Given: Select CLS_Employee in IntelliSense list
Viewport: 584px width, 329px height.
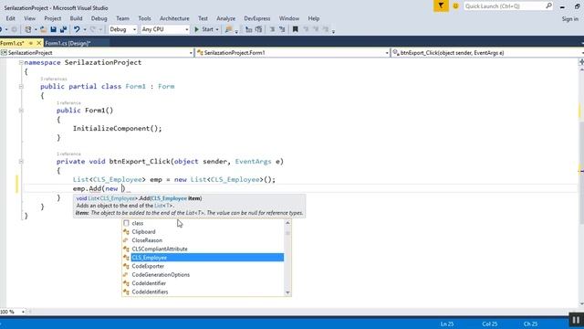Looking at the screenshot, I should pos(203,258).
